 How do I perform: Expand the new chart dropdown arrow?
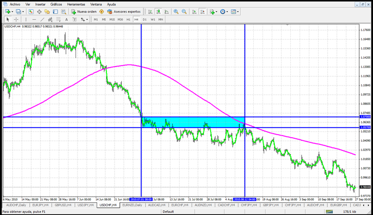click(12, 11)
